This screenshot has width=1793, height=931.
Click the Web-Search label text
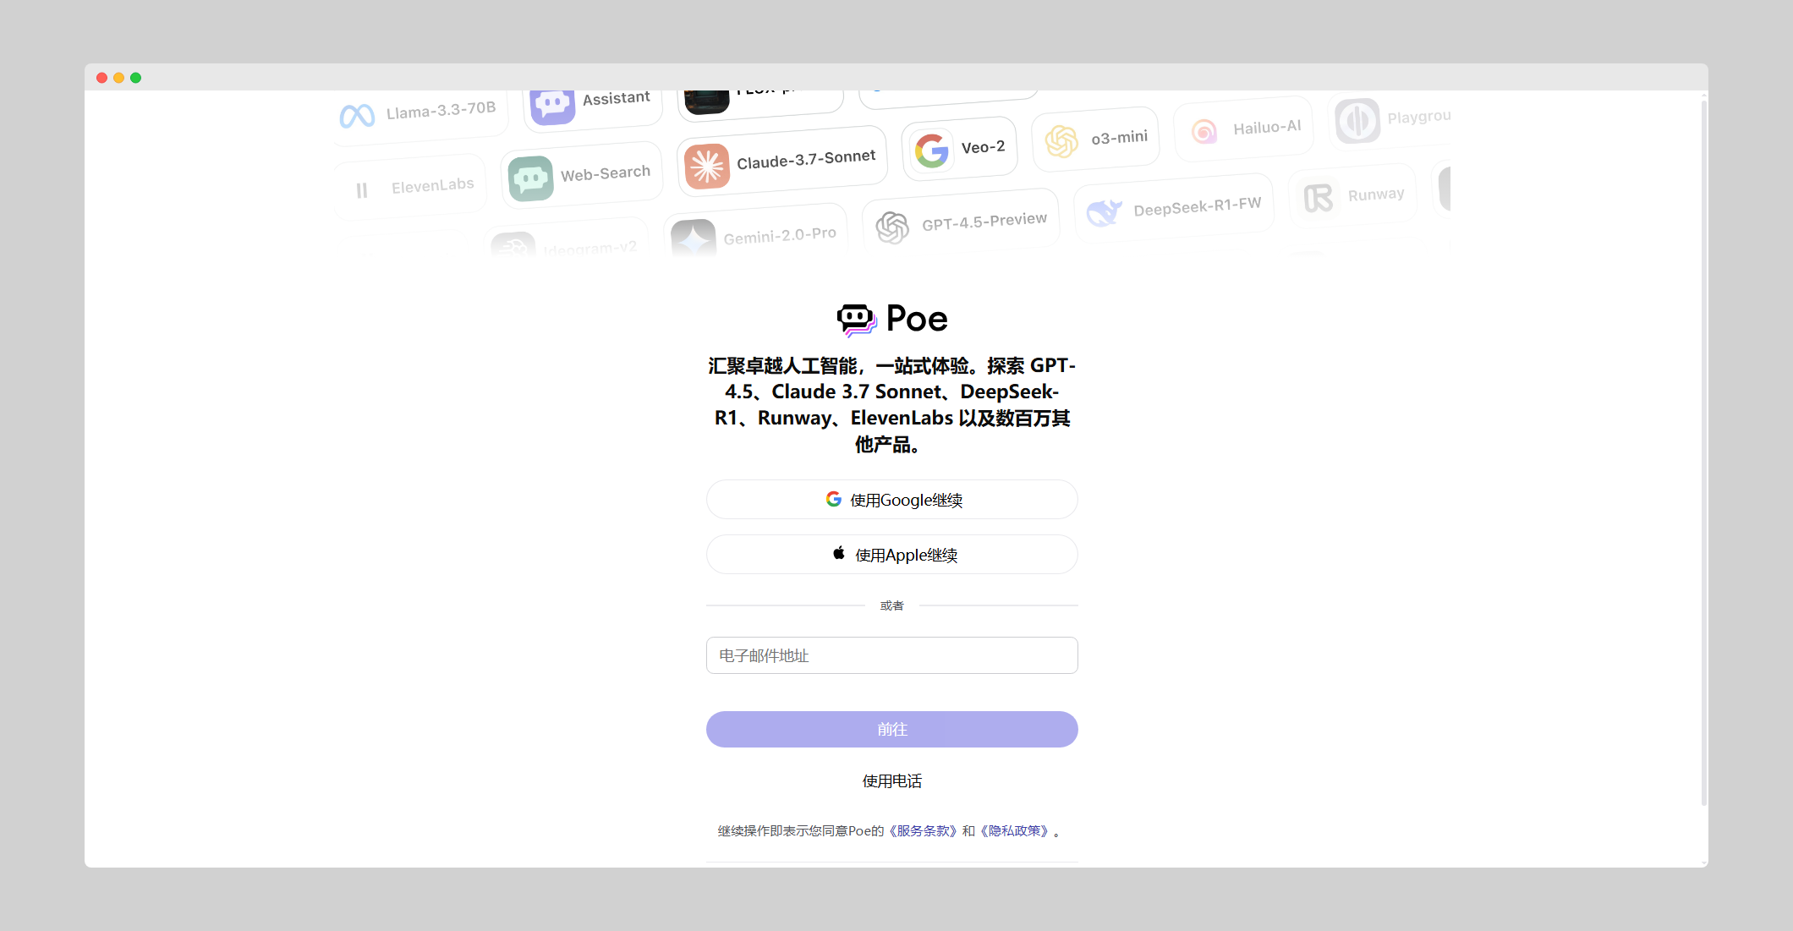606,173
